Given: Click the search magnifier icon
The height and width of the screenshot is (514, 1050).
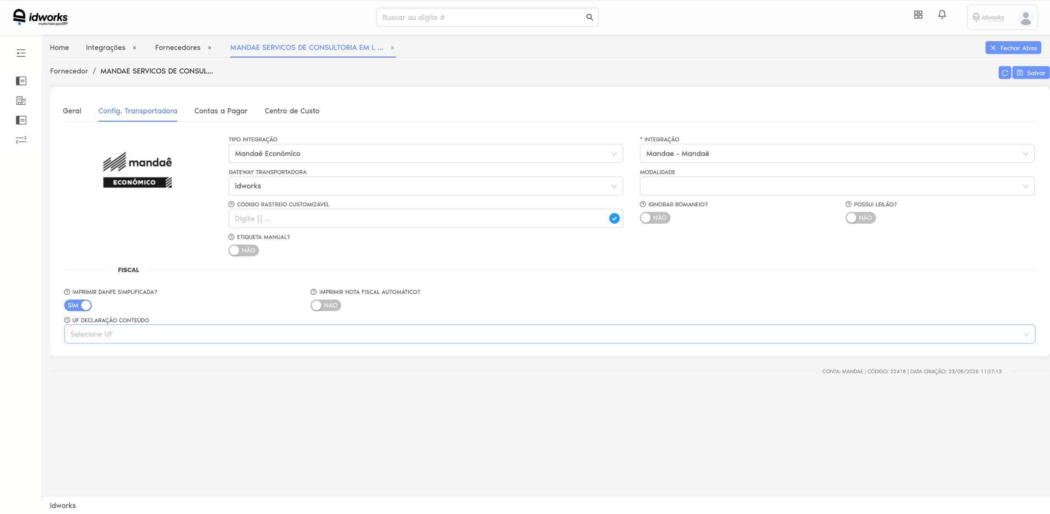Looking at the screenshot, I should coord(589,17).
